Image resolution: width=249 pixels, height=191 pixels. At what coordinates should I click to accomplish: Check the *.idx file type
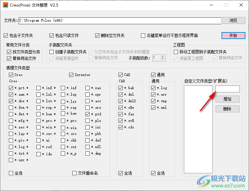point(38,154)
